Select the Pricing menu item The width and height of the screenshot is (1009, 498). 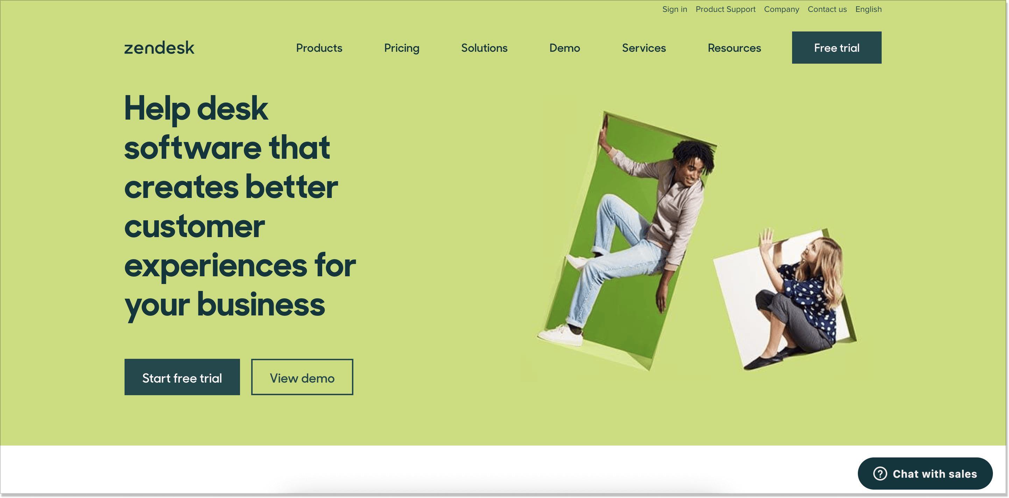click(402, 48)
